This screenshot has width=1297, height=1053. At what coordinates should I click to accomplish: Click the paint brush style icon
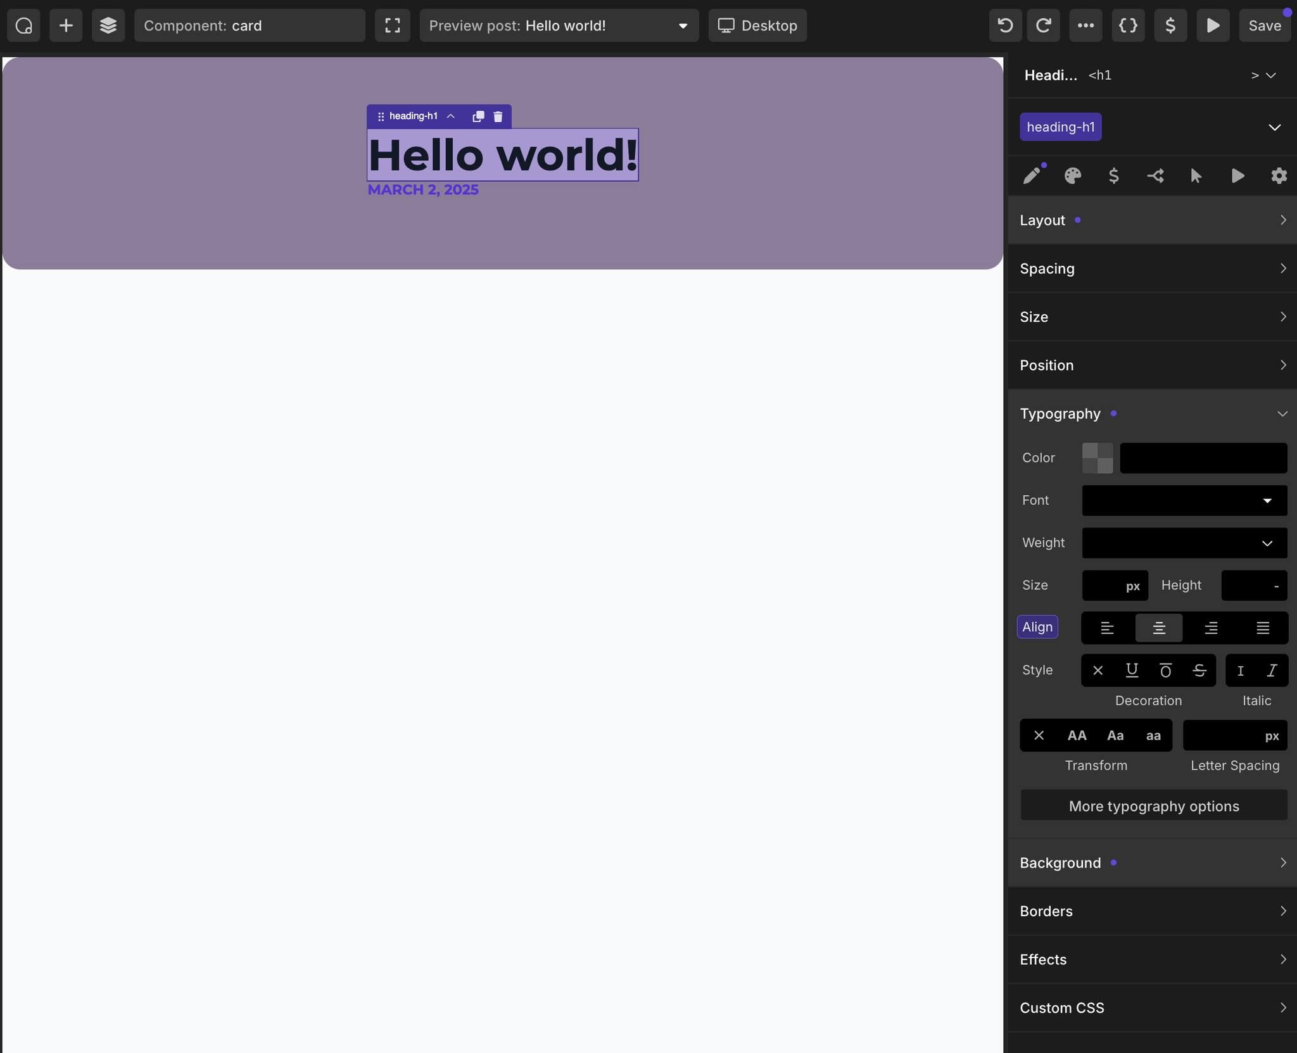1030,175
